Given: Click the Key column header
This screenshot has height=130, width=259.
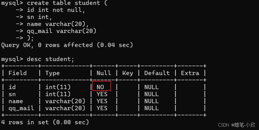Looking at the screenshot, I should [128, 73].
